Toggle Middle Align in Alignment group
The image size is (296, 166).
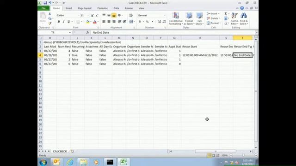point(109,15)
